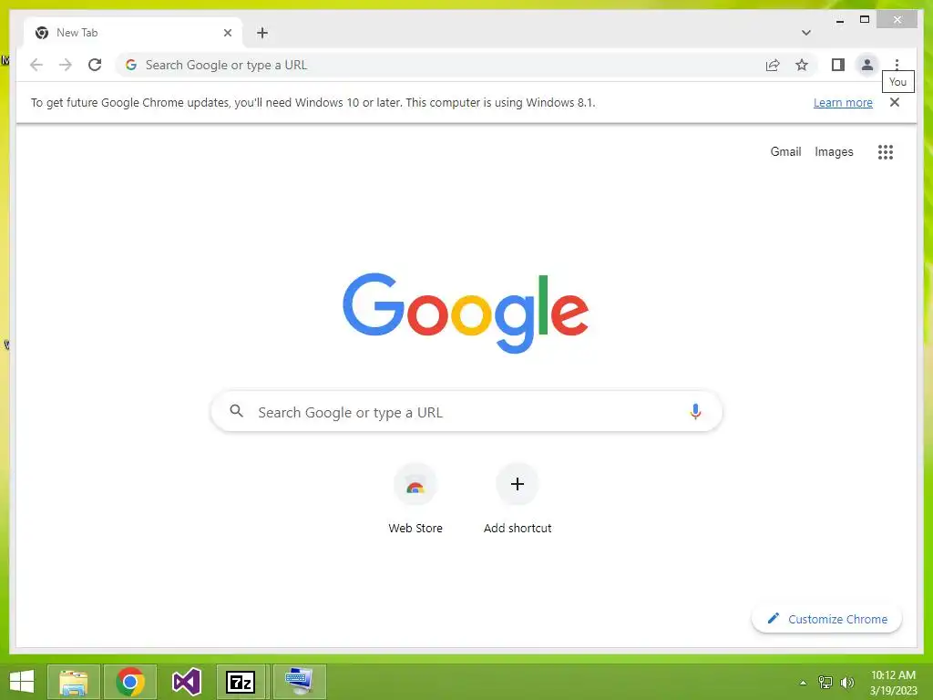Click the Add shortcut plus tile
933x700 pixels.
tap(518, 484)
